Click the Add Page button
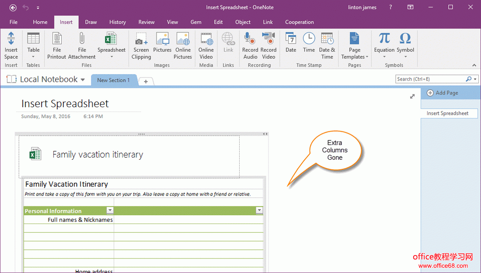Screen dimensions: 481x273 [x=443, y=93]
